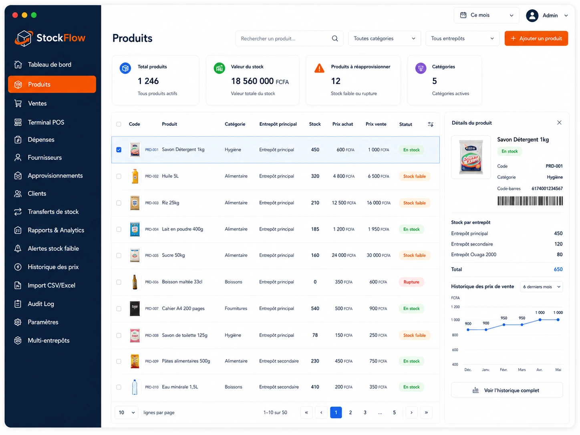
Task: Click the Admin avatar icon
Action: (532, 15)
